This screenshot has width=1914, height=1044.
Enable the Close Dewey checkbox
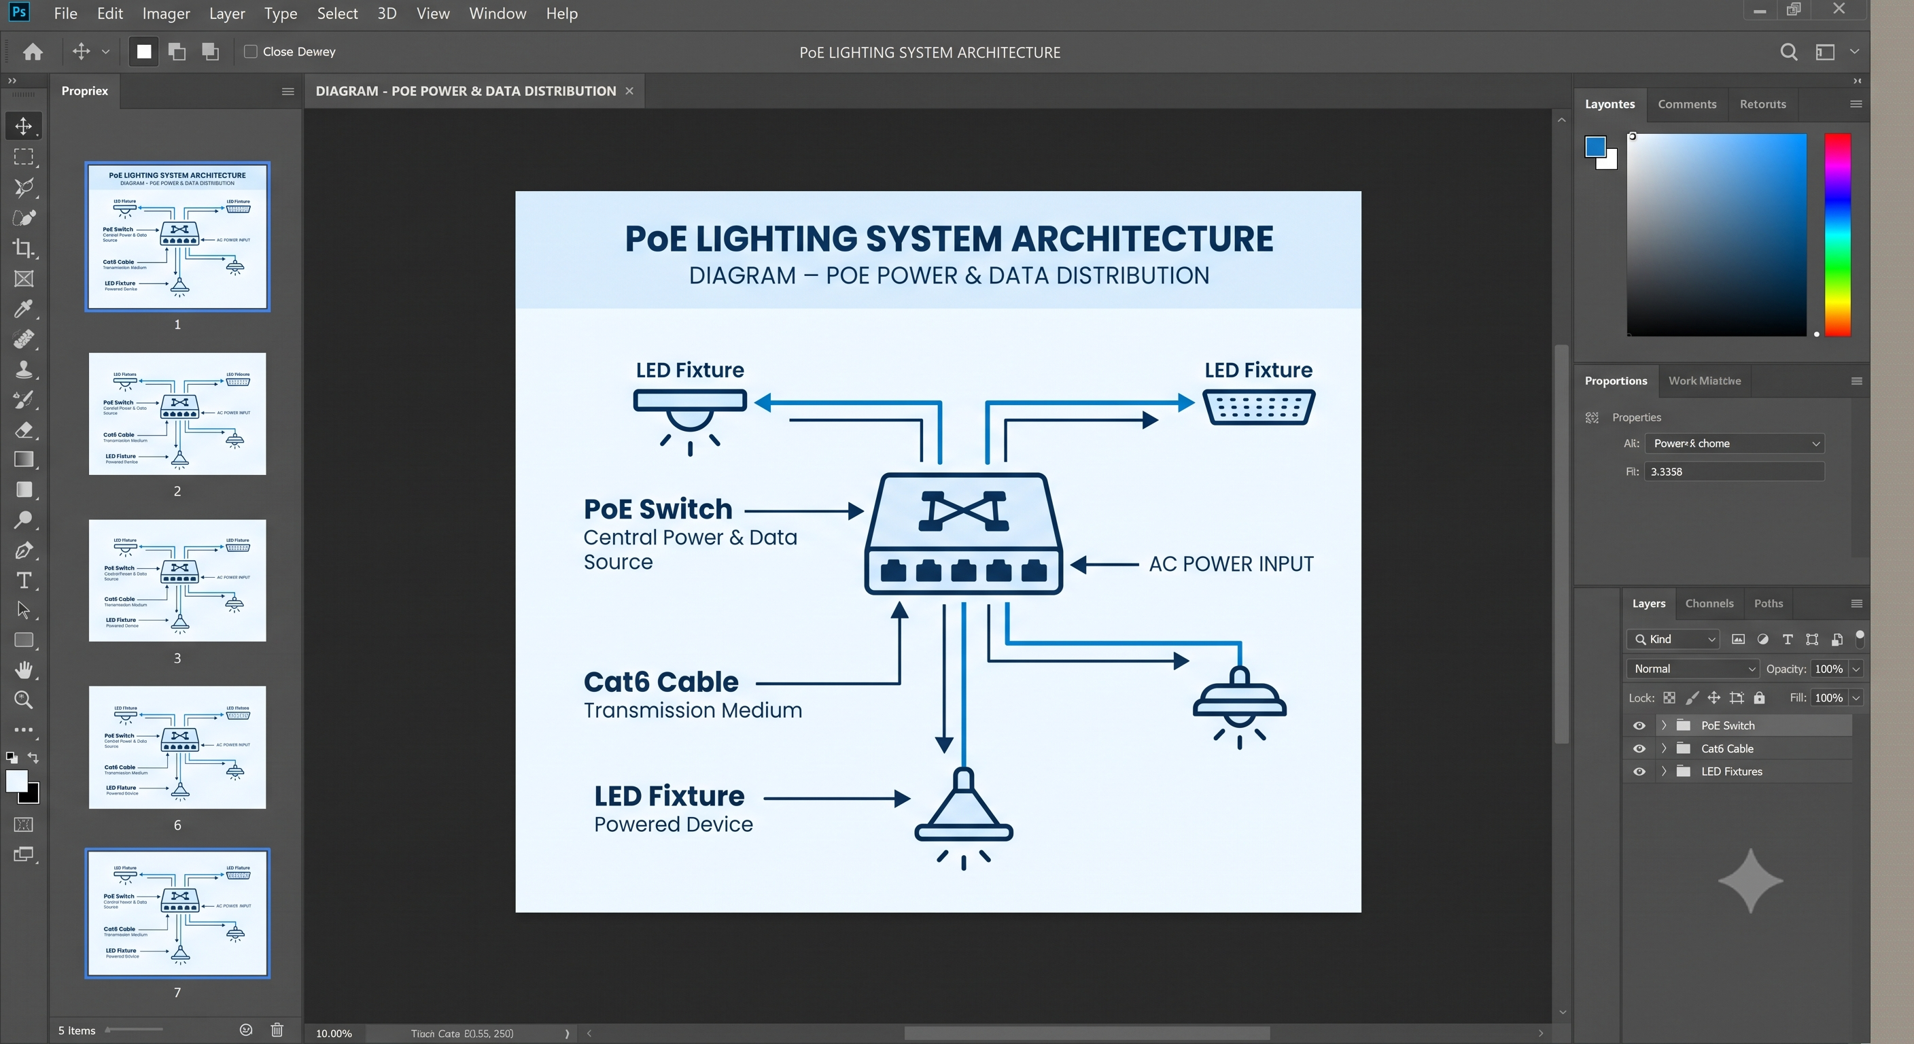point(251,51)
